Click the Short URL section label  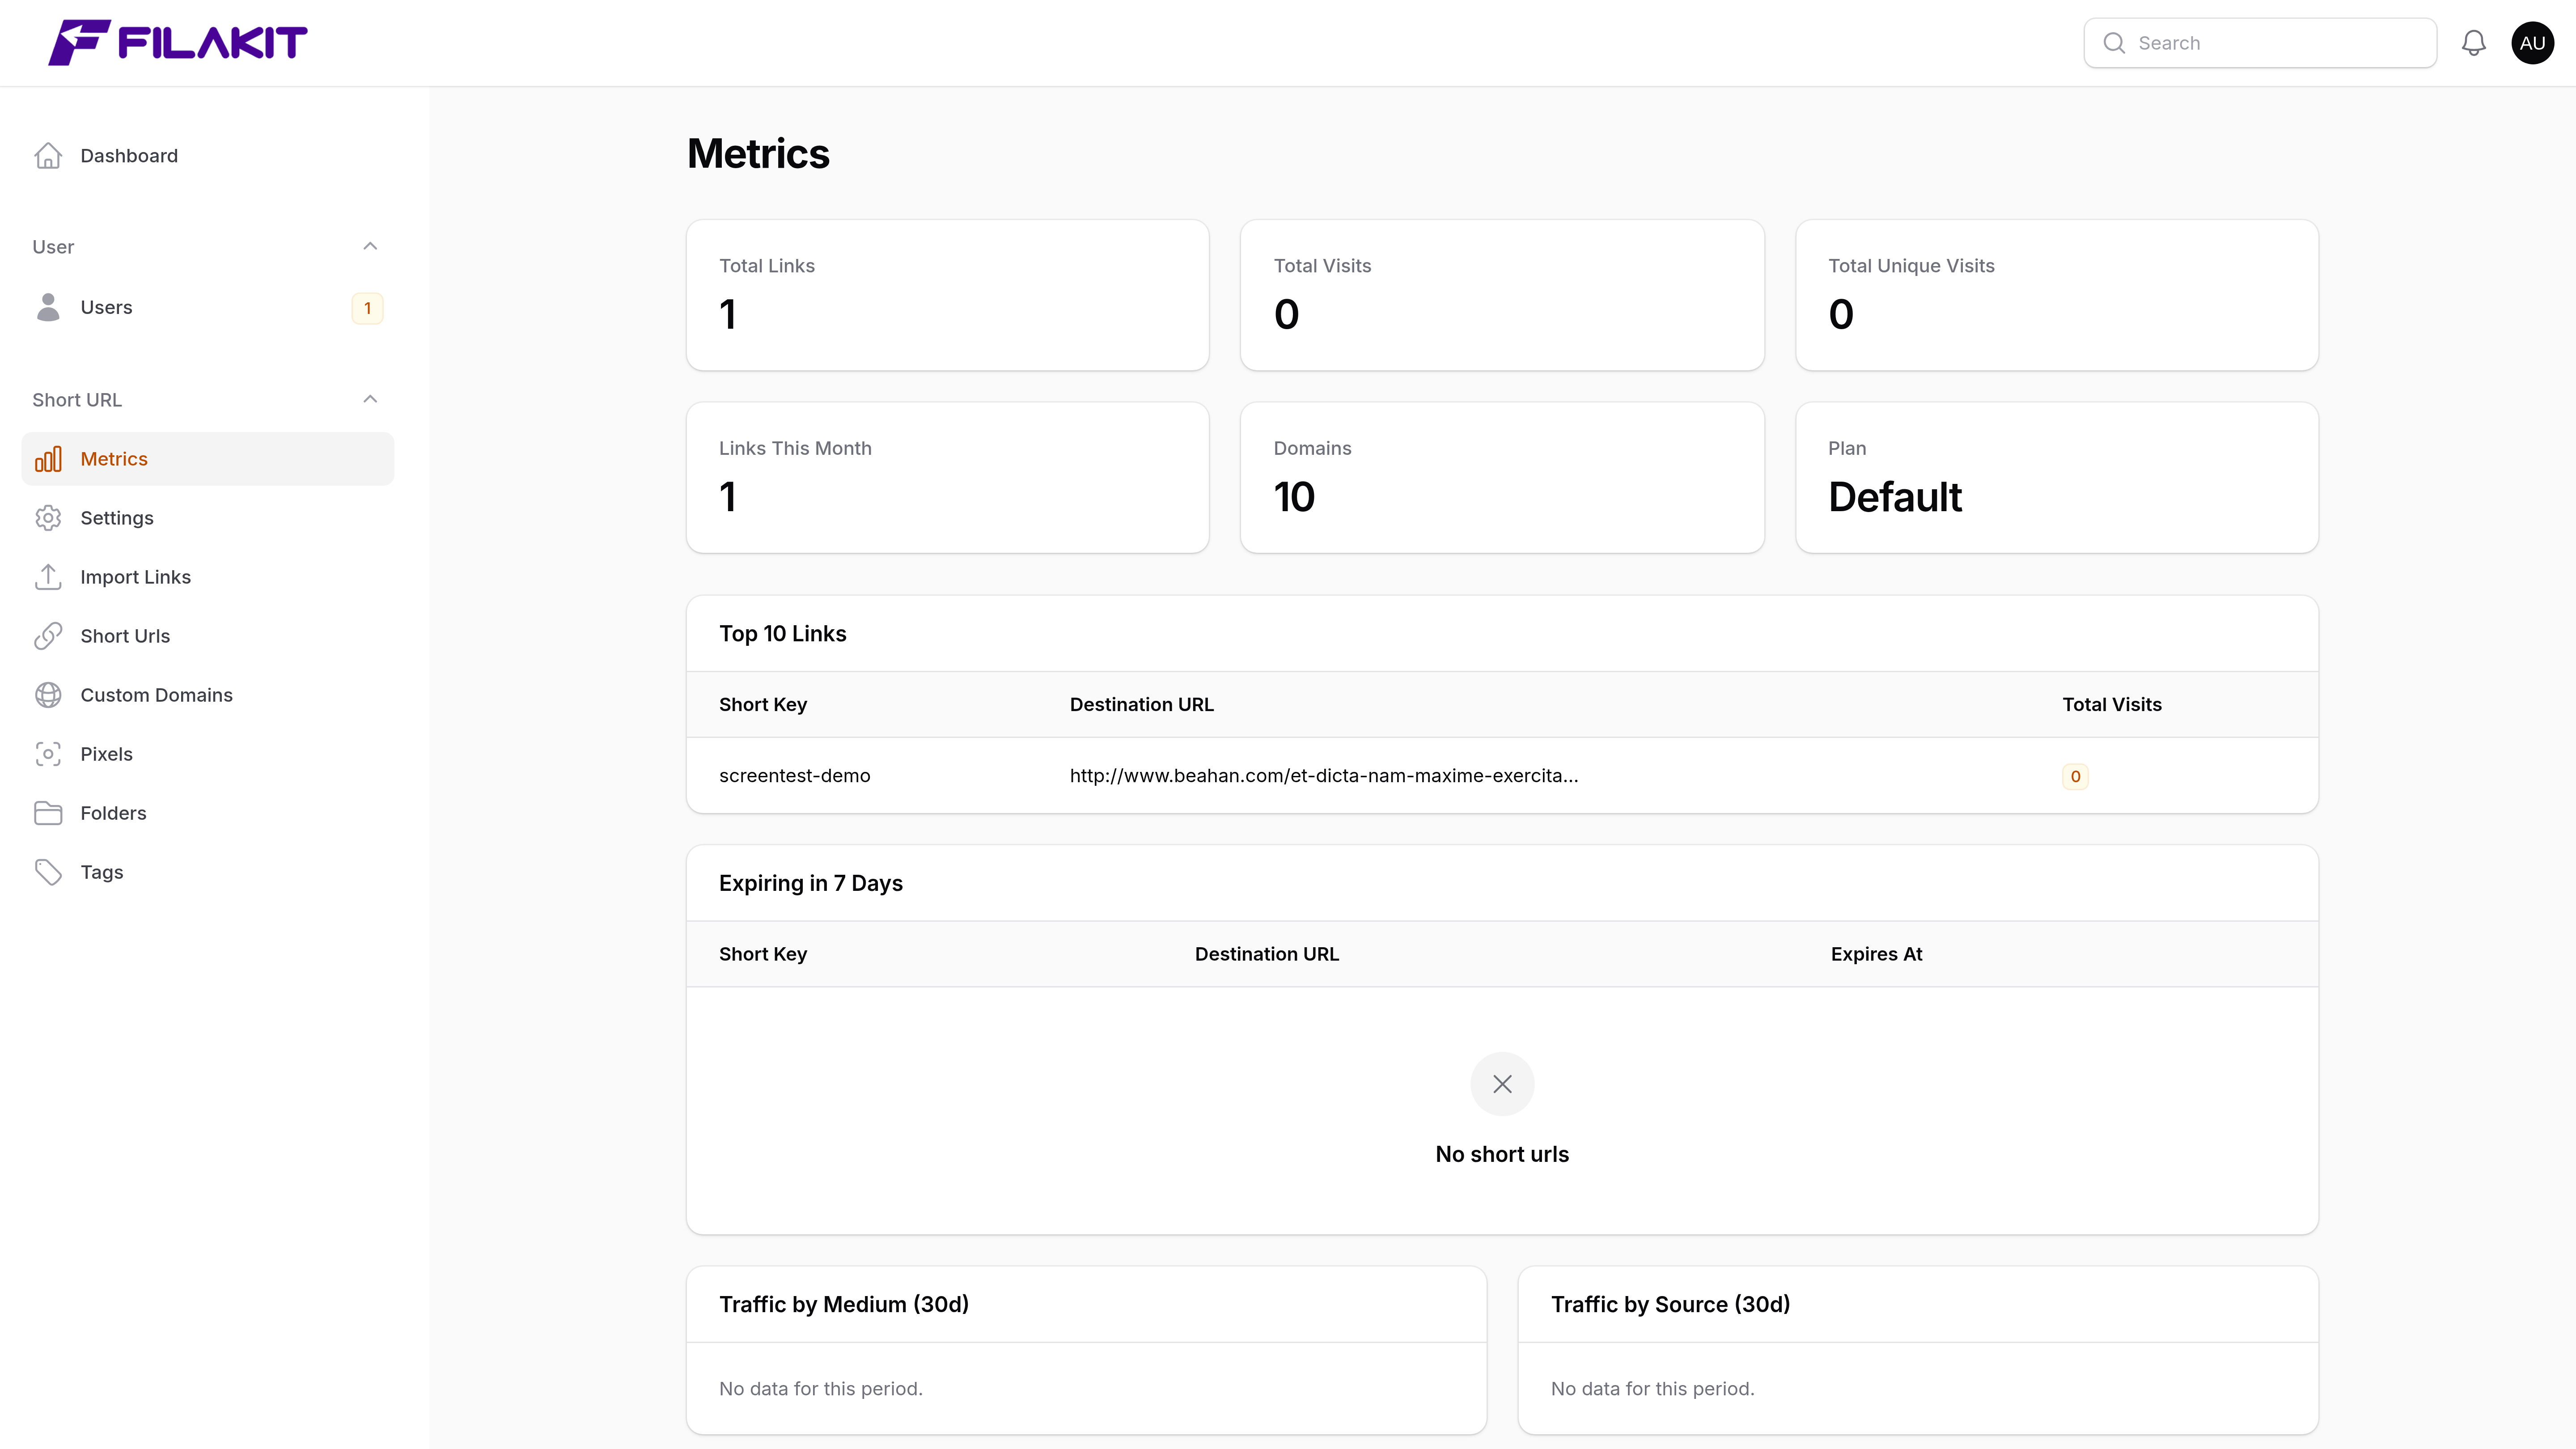(x=77, y=400)
